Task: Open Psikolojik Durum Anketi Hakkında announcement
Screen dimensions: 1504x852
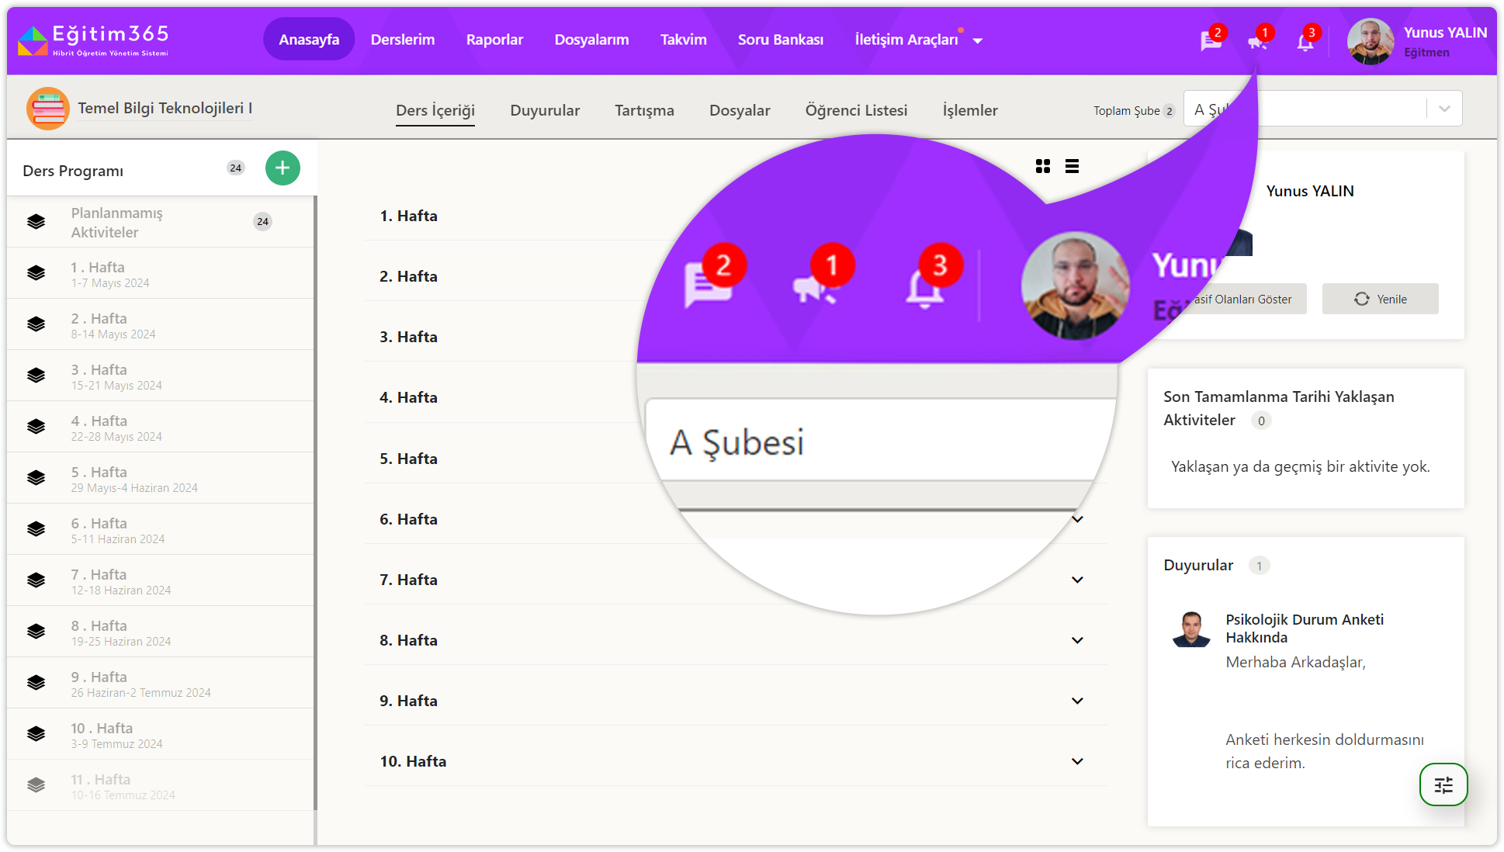Action: click(1305, 629)
